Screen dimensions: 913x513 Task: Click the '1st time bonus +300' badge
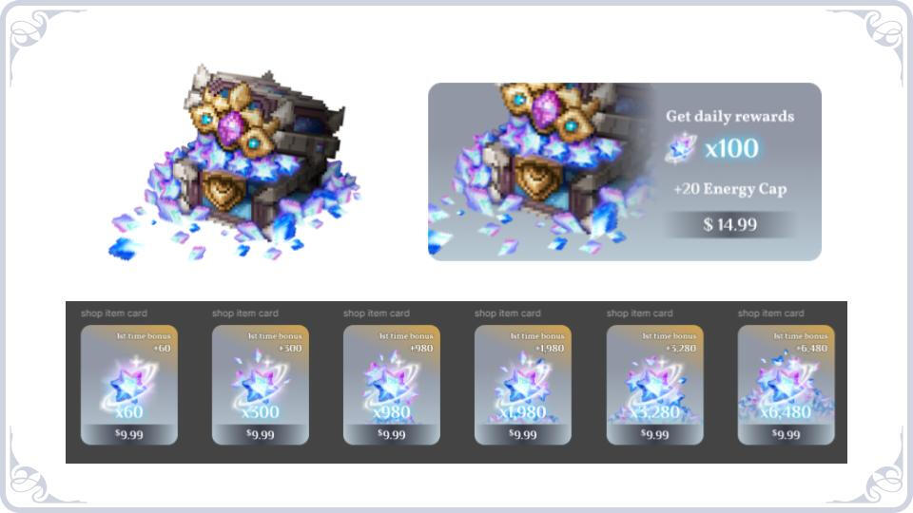[x=275, y=342]
